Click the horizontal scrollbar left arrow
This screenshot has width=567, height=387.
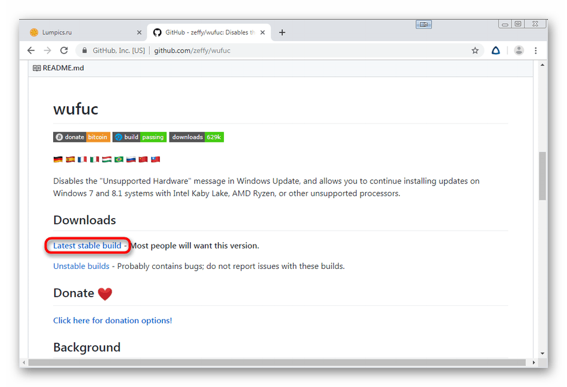point(24,363)
